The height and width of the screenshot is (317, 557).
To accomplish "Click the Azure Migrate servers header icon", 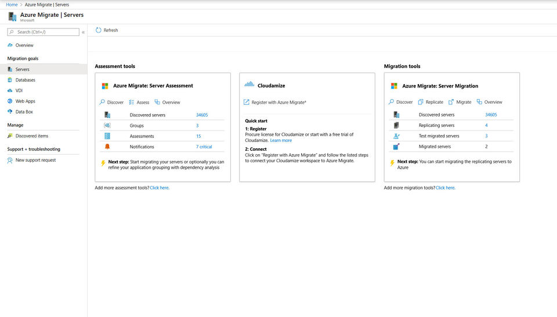I will tap(12, 16).
